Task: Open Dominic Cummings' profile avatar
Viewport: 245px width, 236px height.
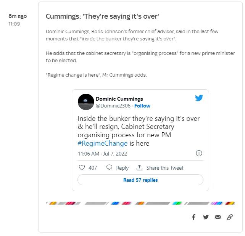Action: click(x=86, y=102)
